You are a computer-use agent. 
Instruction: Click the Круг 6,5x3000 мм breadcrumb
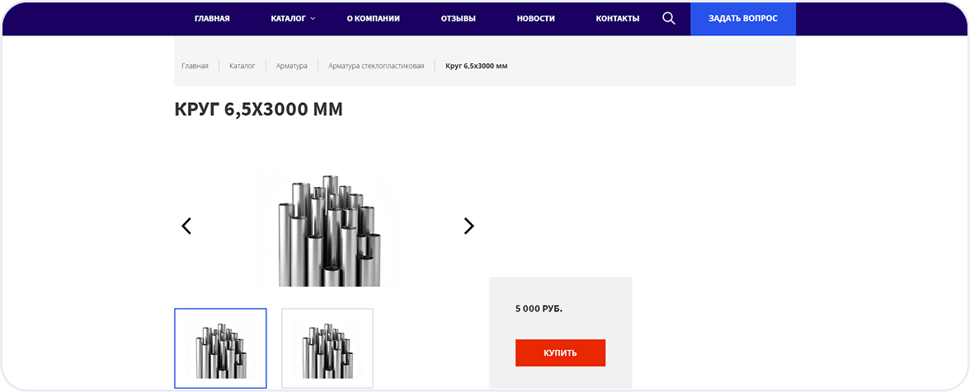pos(476,66)
